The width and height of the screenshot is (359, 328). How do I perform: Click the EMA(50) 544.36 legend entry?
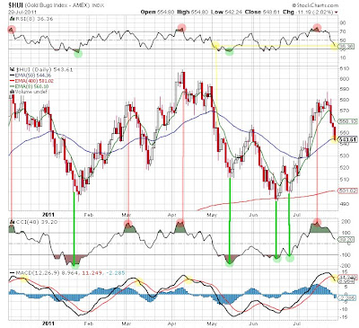pyautogui.click(x=34, y=75)
